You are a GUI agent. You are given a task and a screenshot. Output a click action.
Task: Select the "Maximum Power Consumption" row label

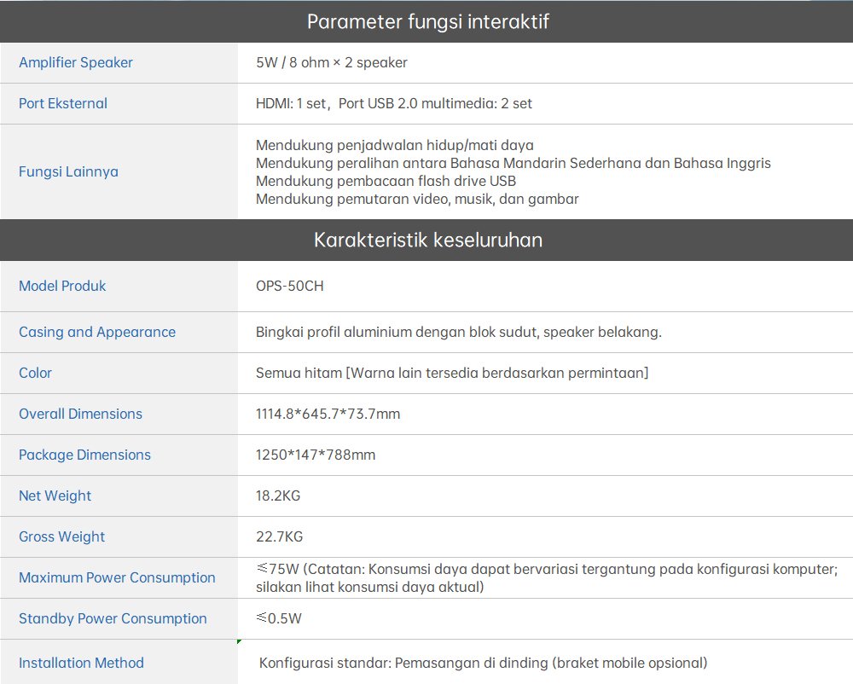117,577
